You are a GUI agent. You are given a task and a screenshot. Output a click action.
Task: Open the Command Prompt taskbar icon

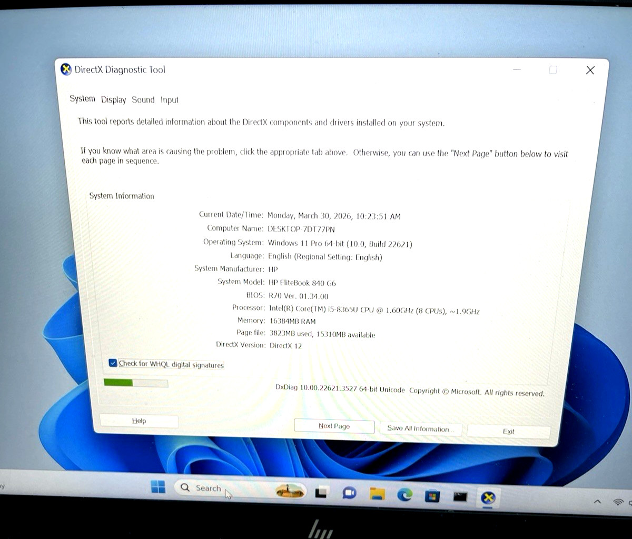[460, 496]
